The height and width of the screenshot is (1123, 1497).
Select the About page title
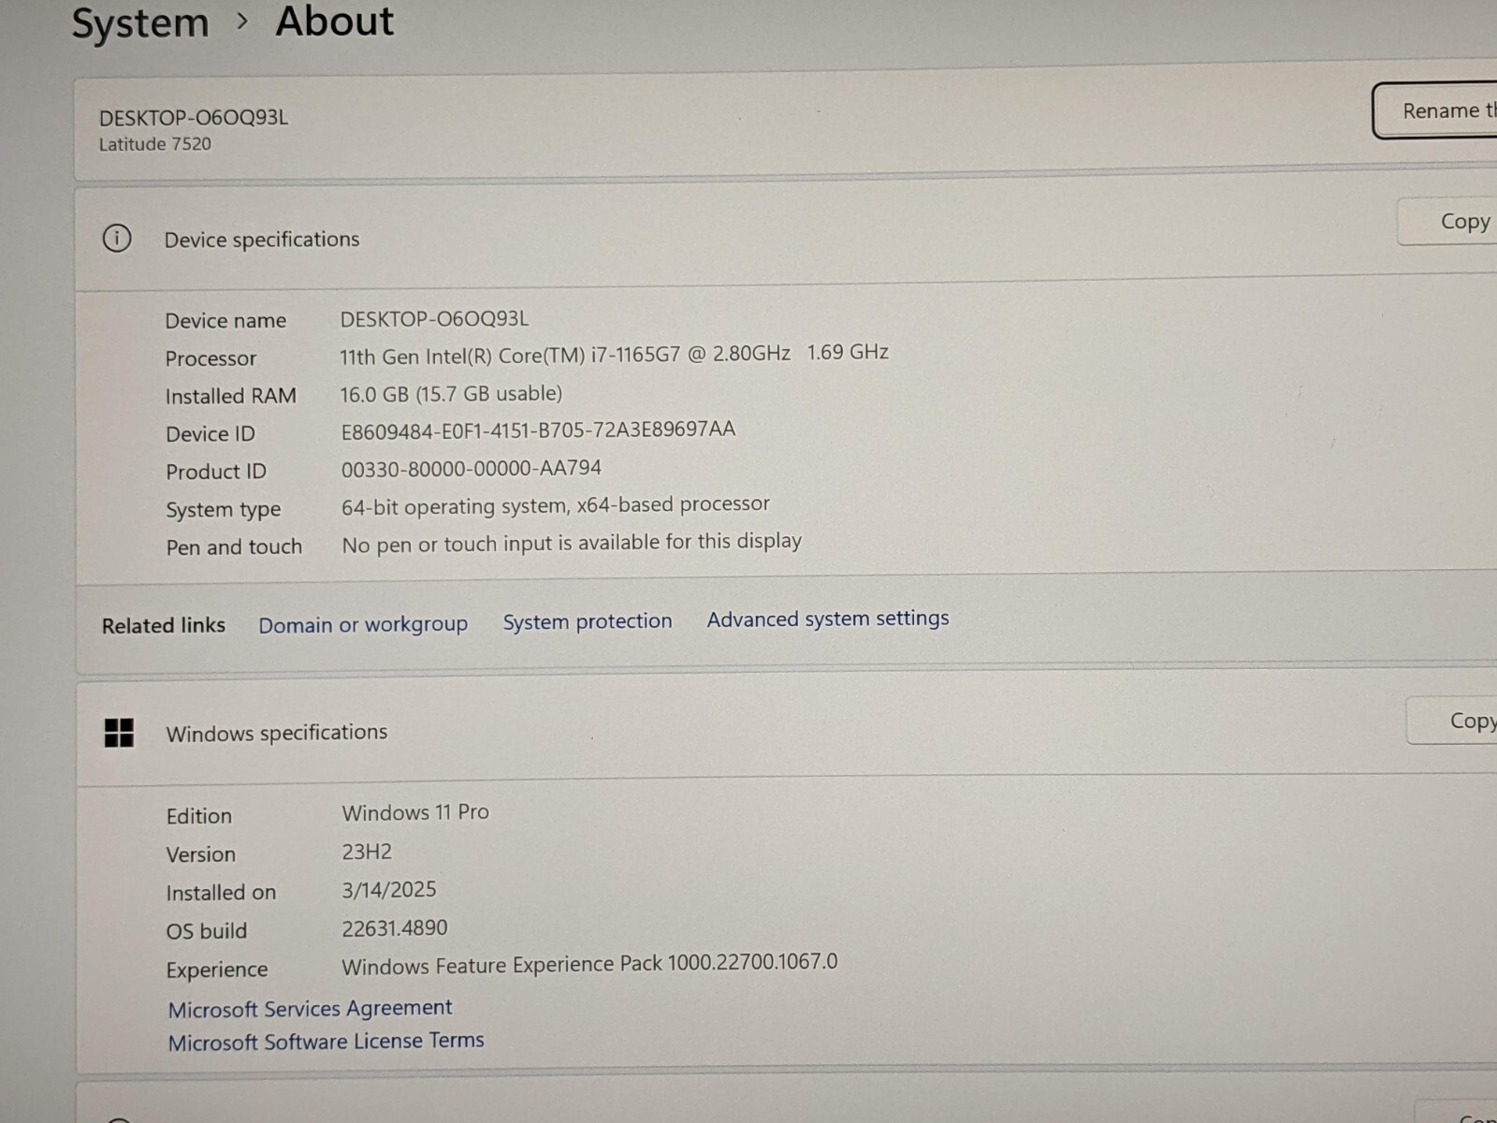tap(335, 21)
